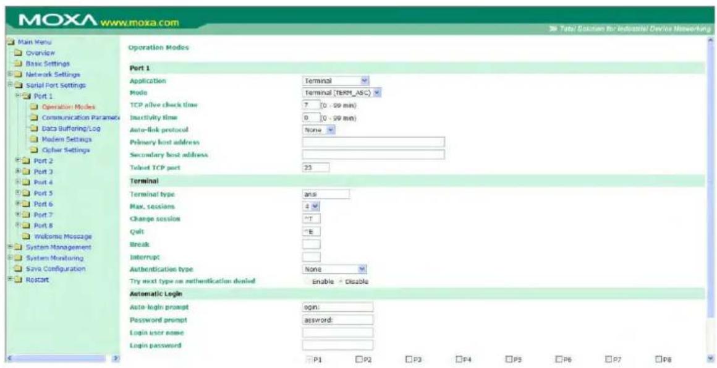
Task: Click the Secondary host address field
Action: 373,155
